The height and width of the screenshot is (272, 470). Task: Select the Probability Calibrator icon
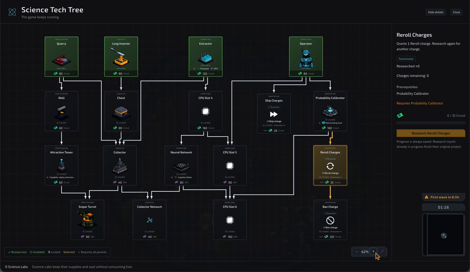pyautogui.click(x=330, y=112)
